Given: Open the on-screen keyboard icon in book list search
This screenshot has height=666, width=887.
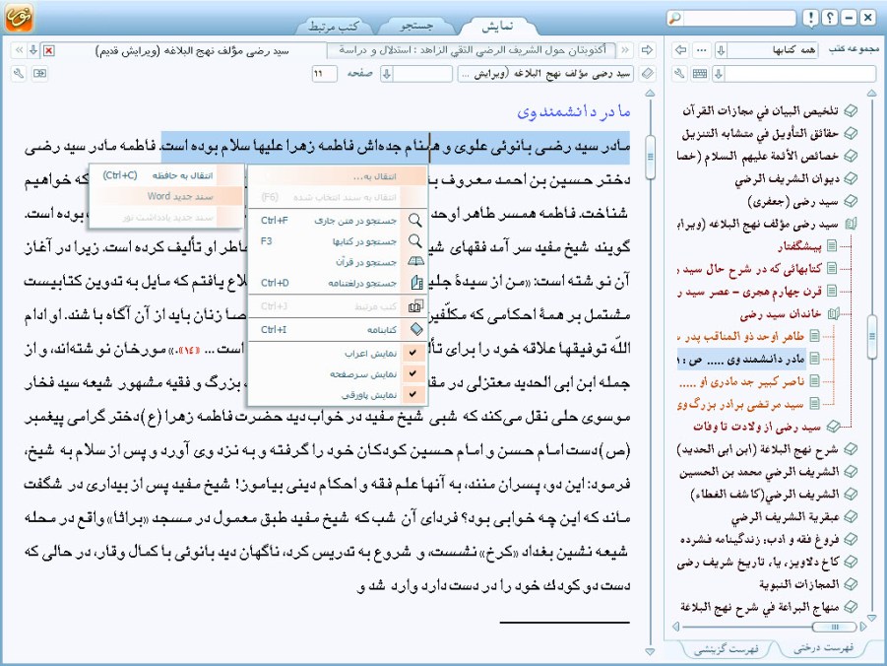Looking at the screenshot, I should click(700, 74).
